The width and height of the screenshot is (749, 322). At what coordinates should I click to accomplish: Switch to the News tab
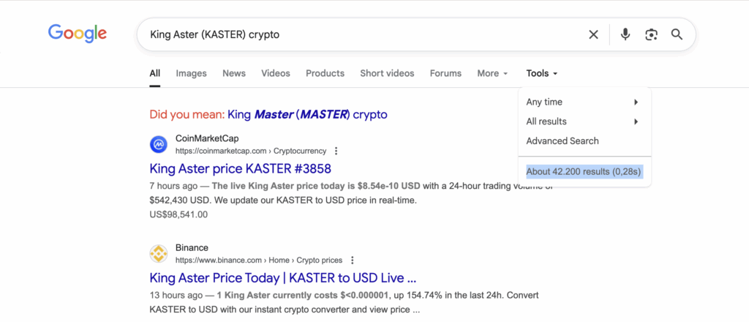tap(234, 73)
